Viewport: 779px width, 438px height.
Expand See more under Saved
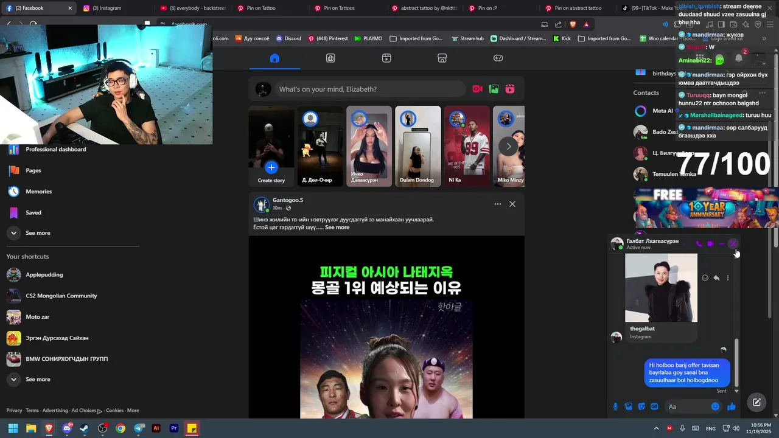click(38, 233)
